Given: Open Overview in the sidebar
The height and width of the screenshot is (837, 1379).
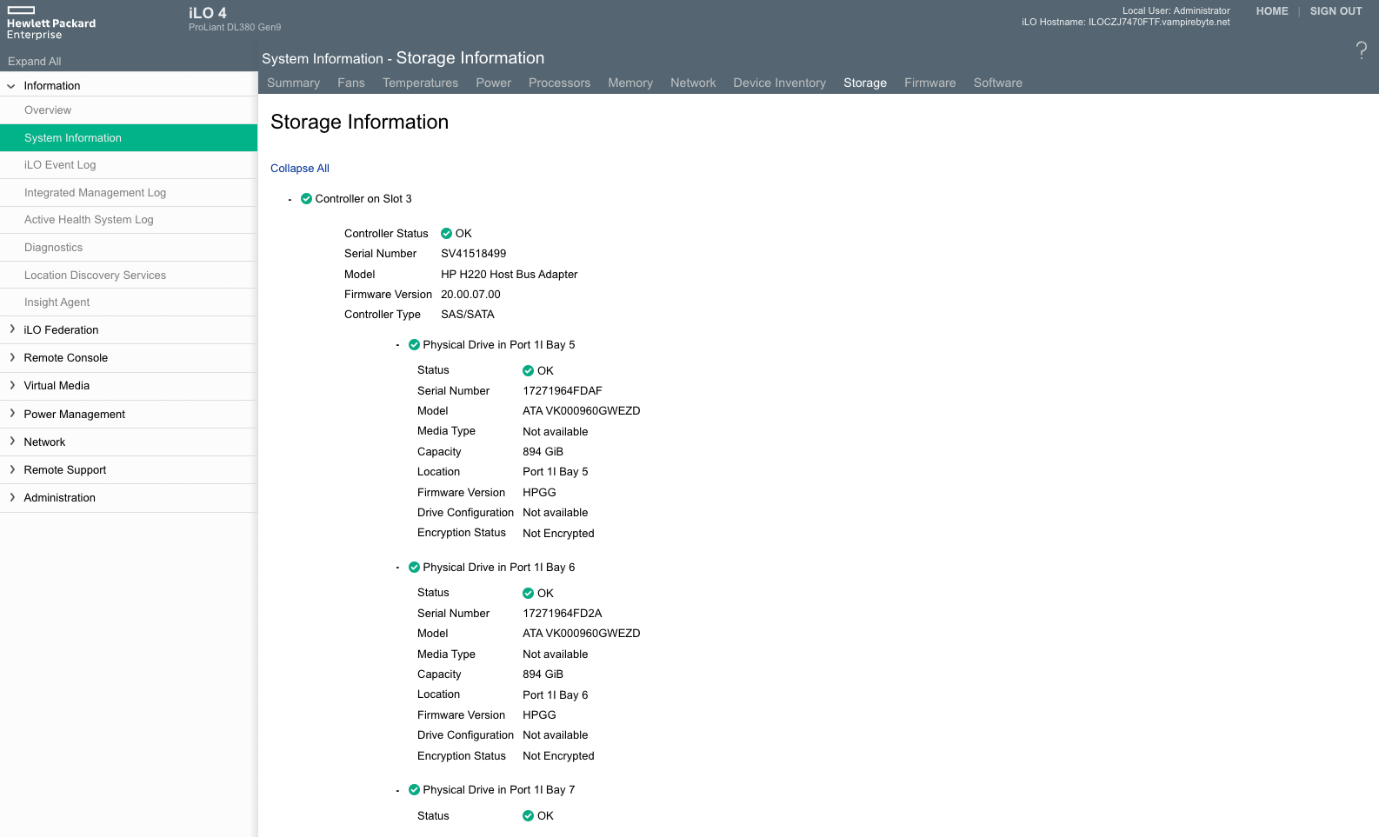Looking at the screenshot, I should (129, 110).
